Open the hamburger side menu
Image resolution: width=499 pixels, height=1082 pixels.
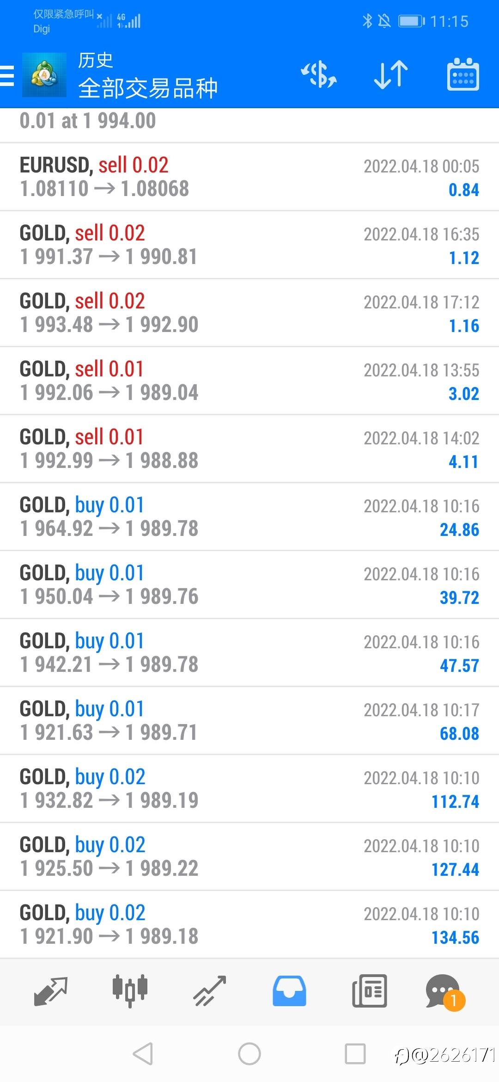(7, 75)
